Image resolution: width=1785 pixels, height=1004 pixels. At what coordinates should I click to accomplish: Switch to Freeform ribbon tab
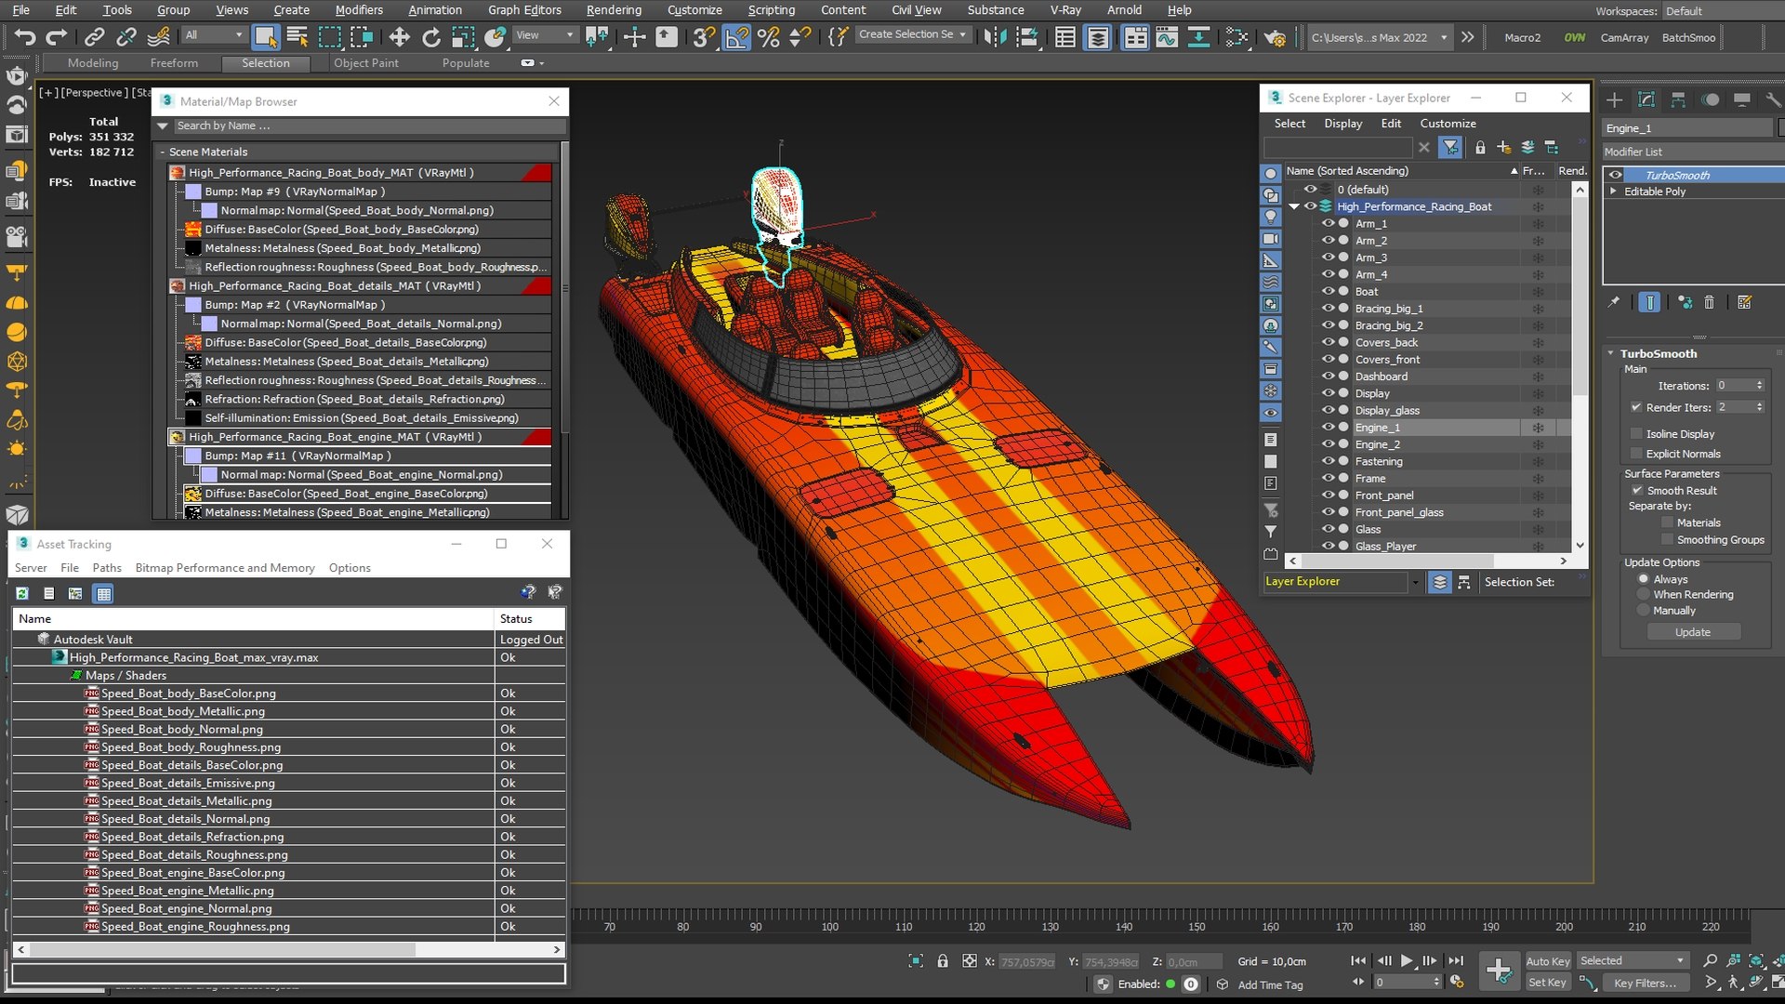174,63
